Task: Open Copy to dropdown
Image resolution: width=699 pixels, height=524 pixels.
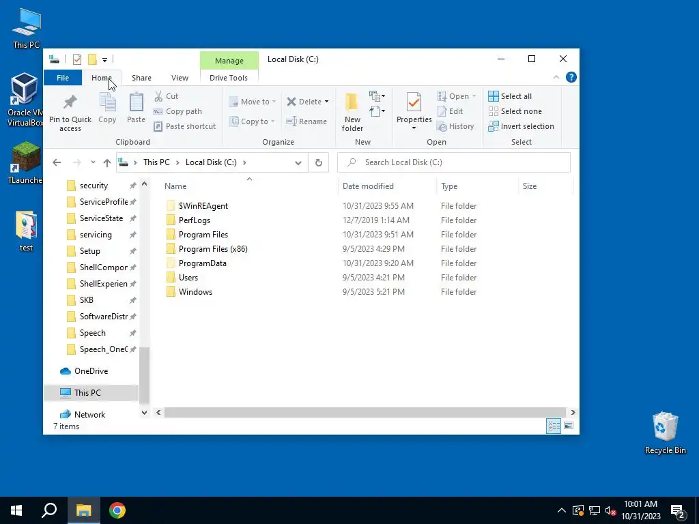Action: (x=253, y=121)
